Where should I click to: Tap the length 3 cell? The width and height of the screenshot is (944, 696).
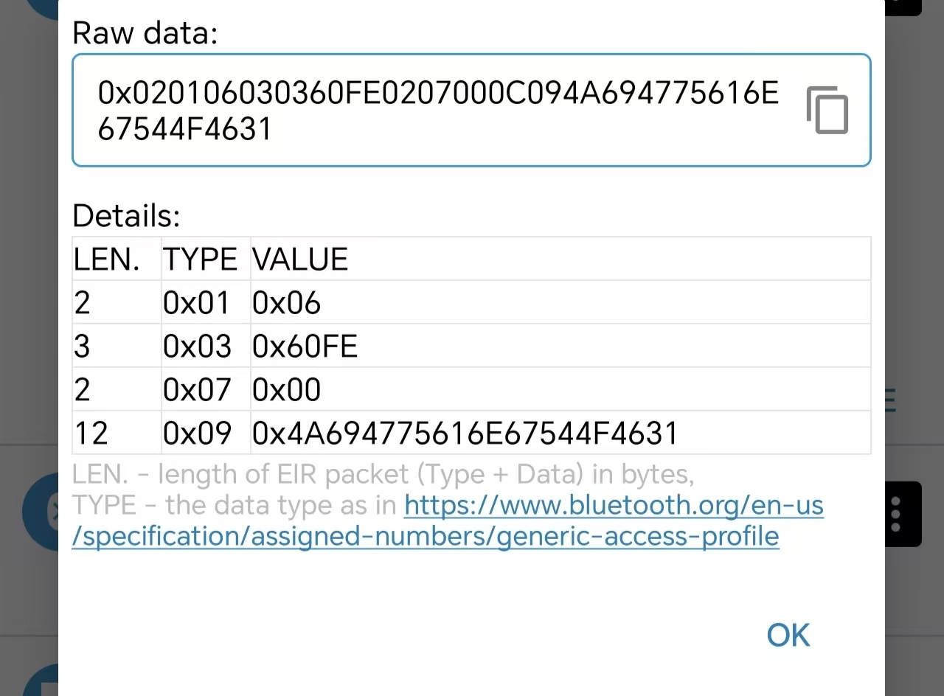tap(82, 347)
